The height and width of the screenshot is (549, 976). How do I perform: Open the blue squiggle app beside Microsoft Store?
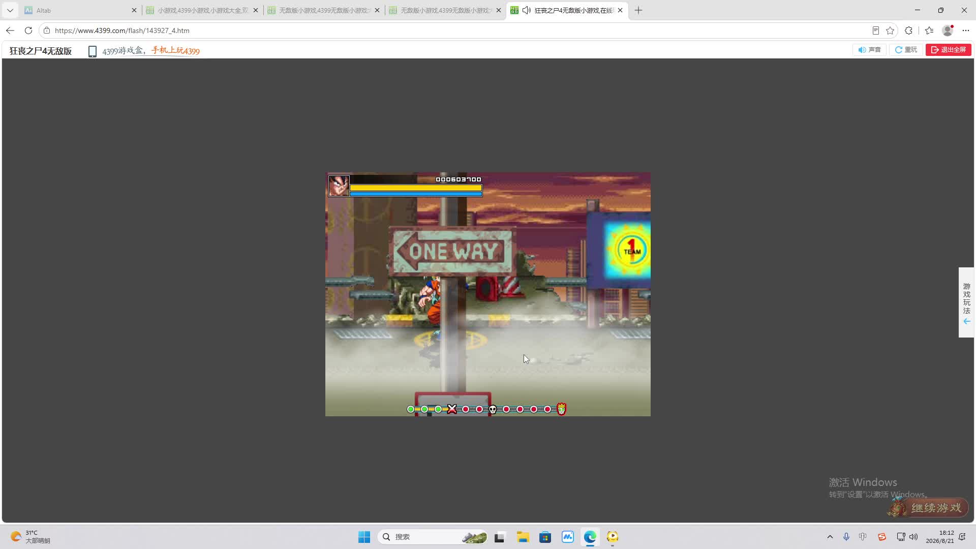[568, 537]
